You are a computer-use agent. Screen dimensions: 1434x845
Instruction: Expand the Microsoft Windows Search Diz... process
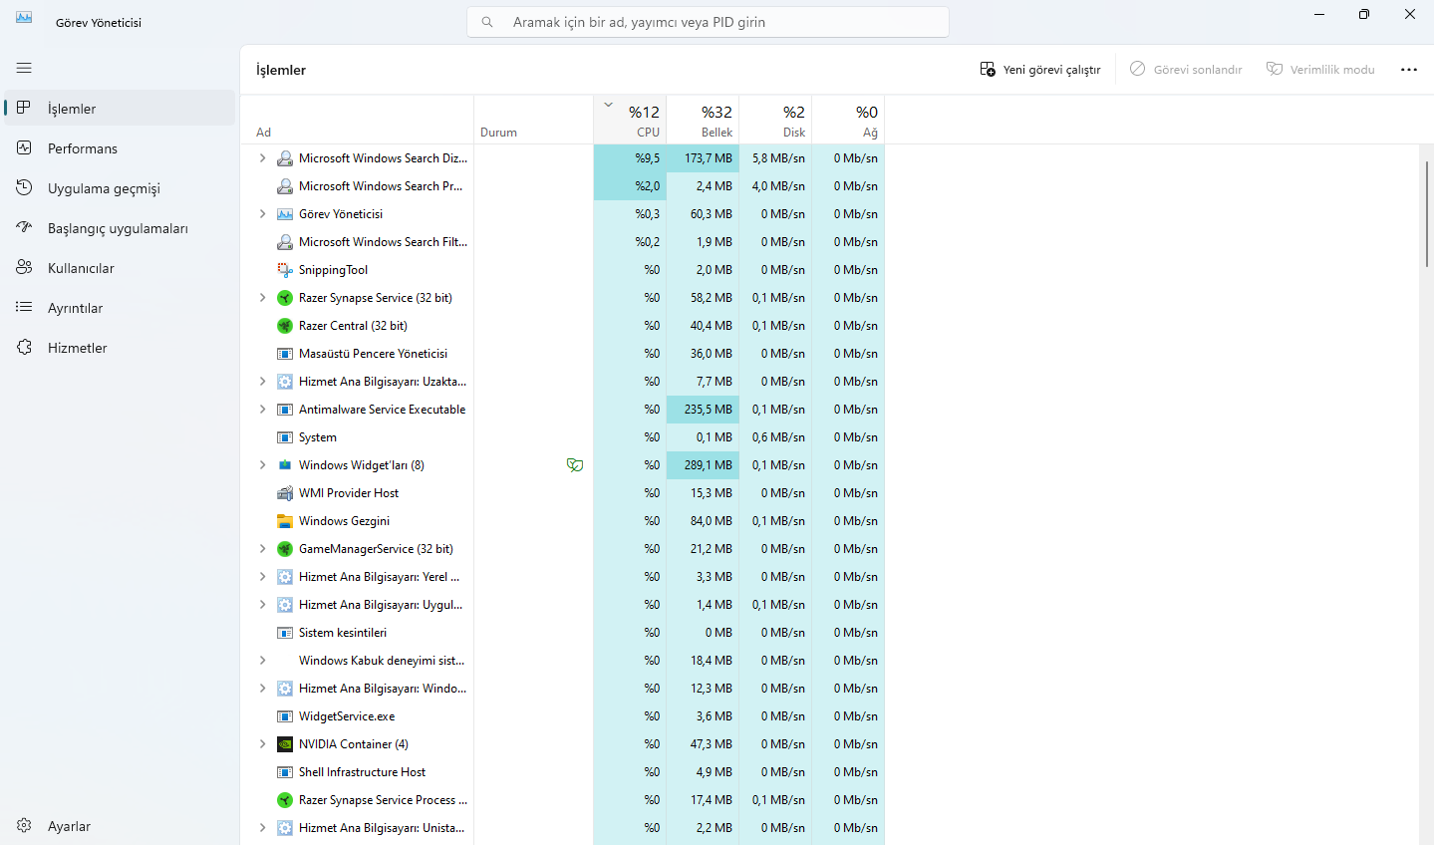point(262,158)
